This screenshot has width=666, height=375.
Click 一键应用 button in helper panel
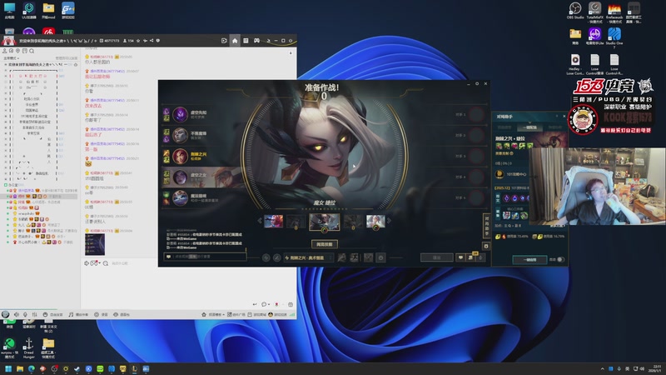pyautogui.click(x=529, y=259)
